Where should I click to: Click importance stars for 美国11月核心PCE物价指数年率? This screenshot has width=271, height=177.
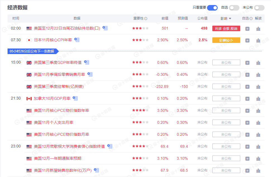pyautogui.click(x=140, y=110)
